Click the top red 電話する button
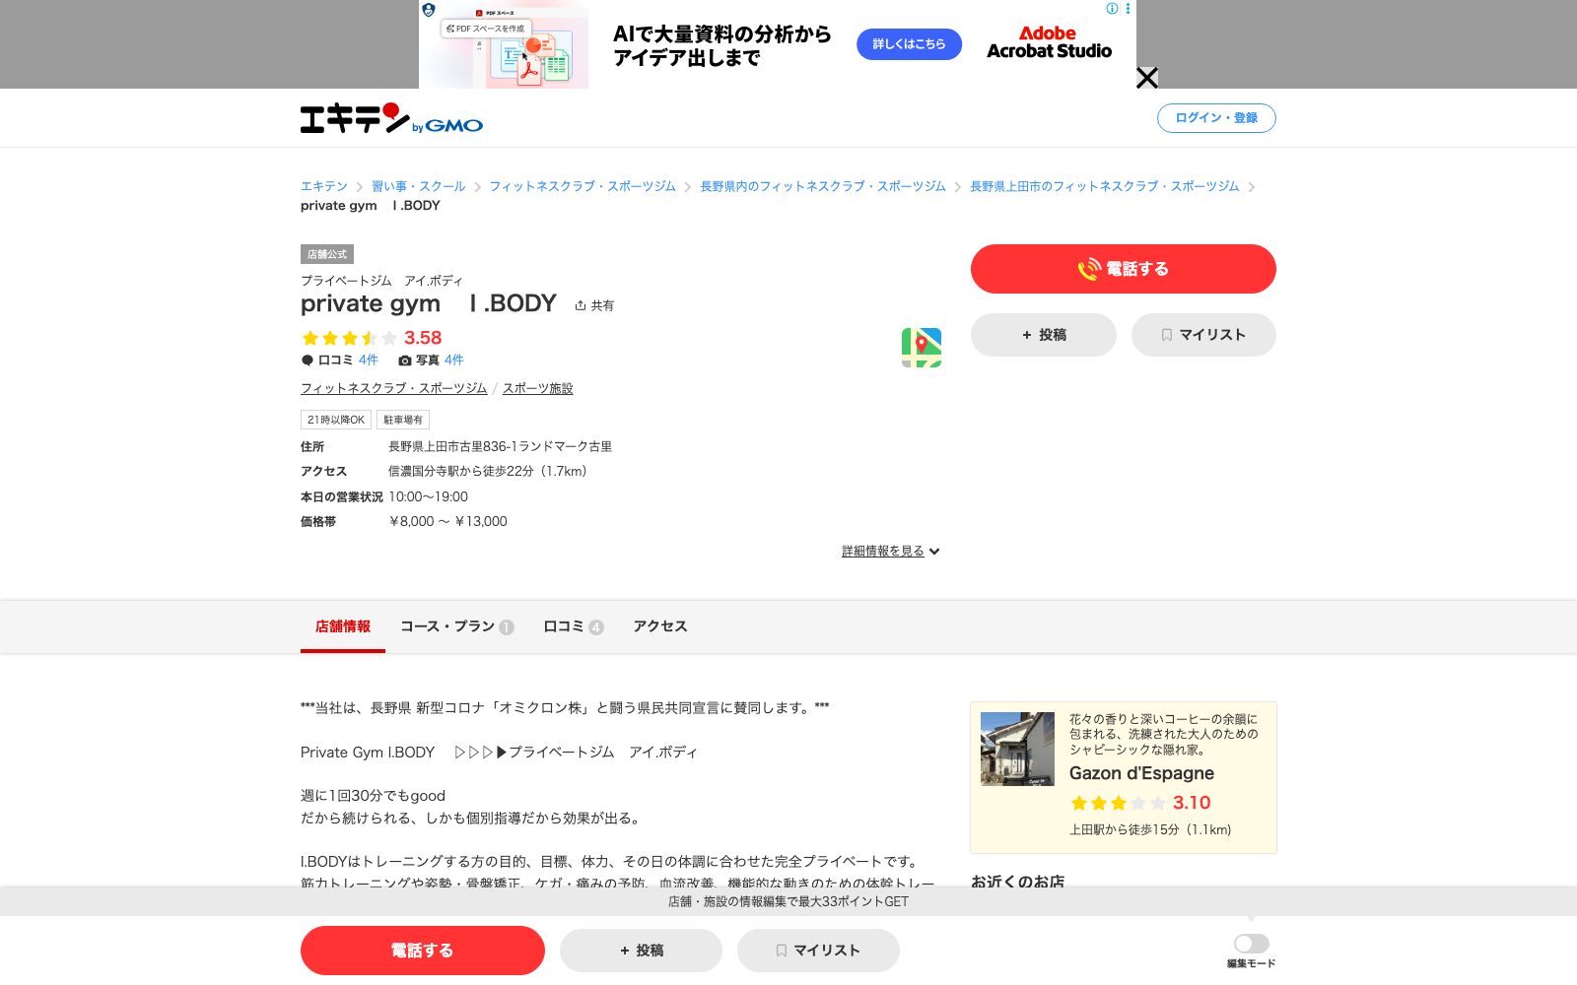Screen dimensions: 1577x985 coord(1124,269)
